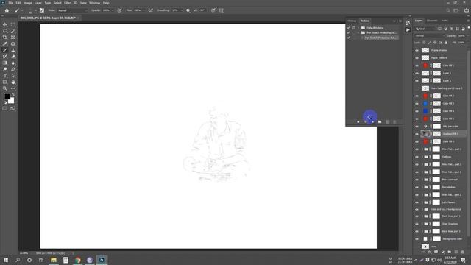The image size is (471, 265).
Task: Click Add layer mask icon
Action: pos(436,252)
